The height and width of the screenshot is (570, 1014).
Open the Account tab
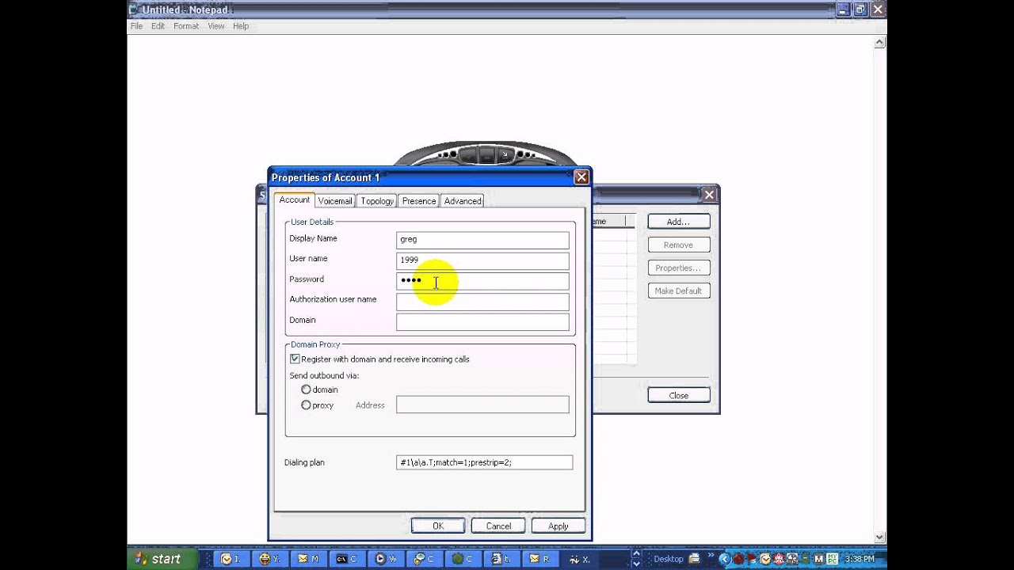pos(295,200)
